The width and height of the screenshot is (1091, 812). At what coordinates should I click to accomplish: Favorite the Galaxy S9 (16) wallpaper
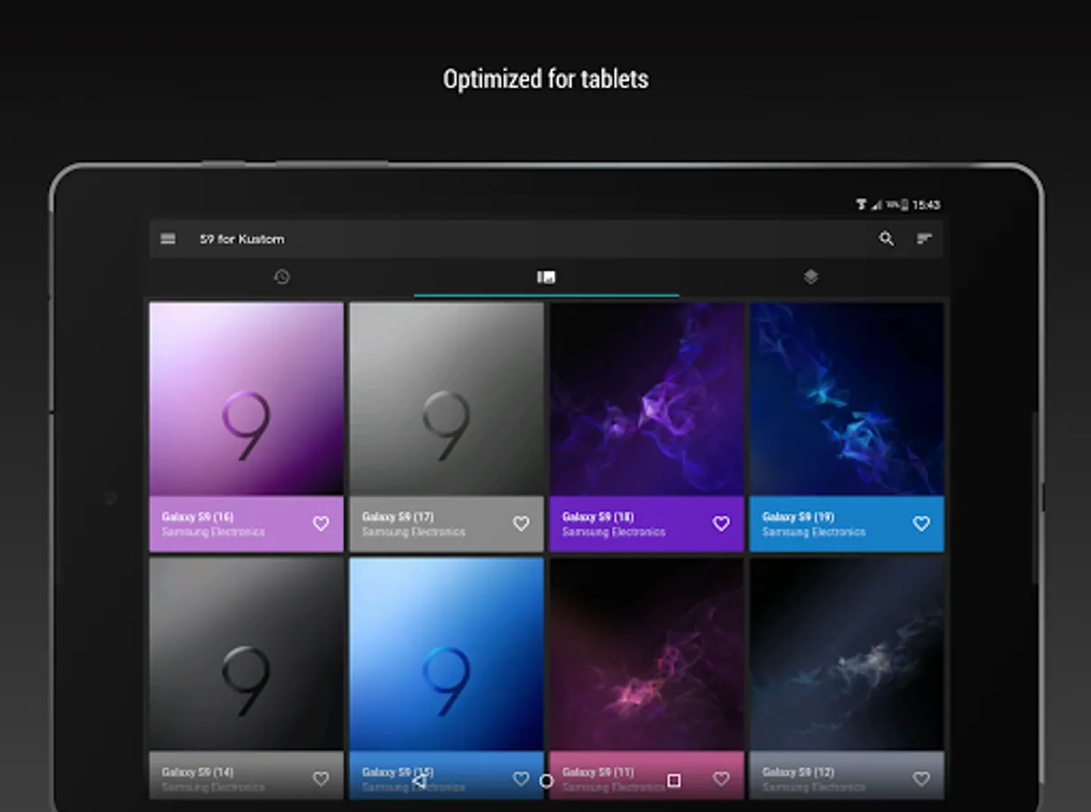click(x=321, y=523)
